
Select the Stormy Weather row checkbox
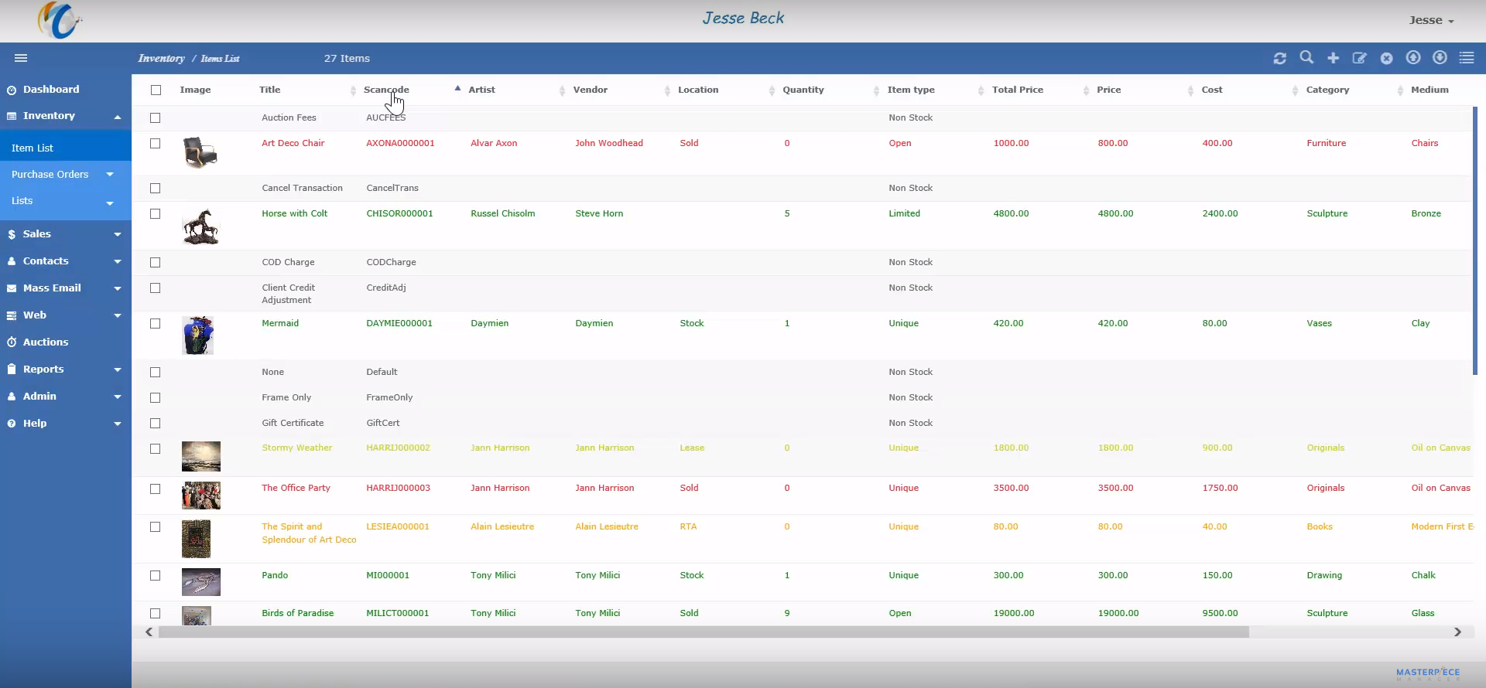click(x=155, y=449)
